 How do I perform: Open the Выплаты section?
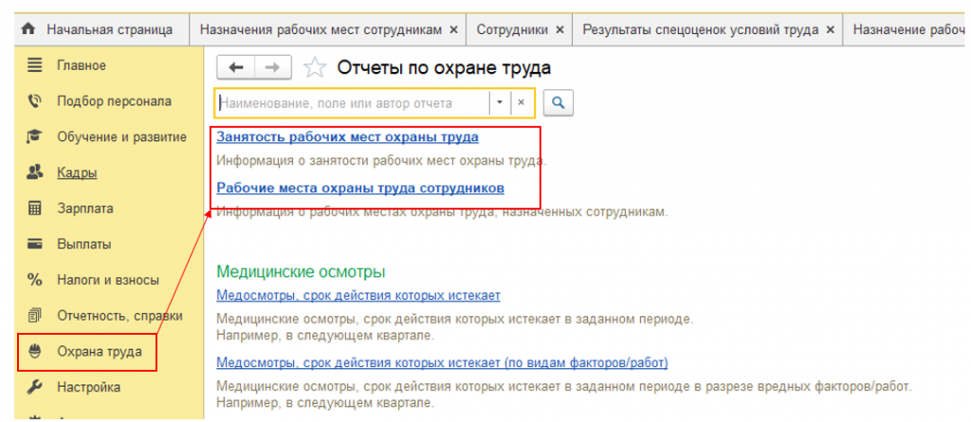[84, 244]
